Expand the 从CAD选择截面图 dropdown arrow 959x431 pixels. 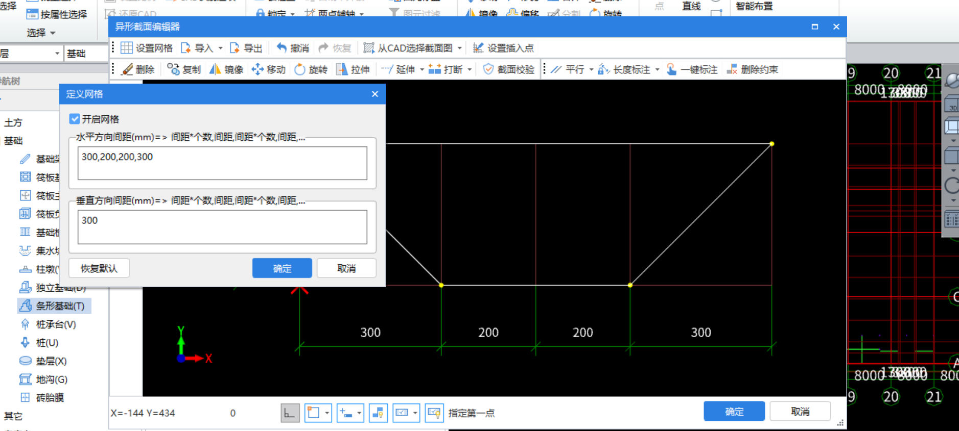[x=460, y=48]
